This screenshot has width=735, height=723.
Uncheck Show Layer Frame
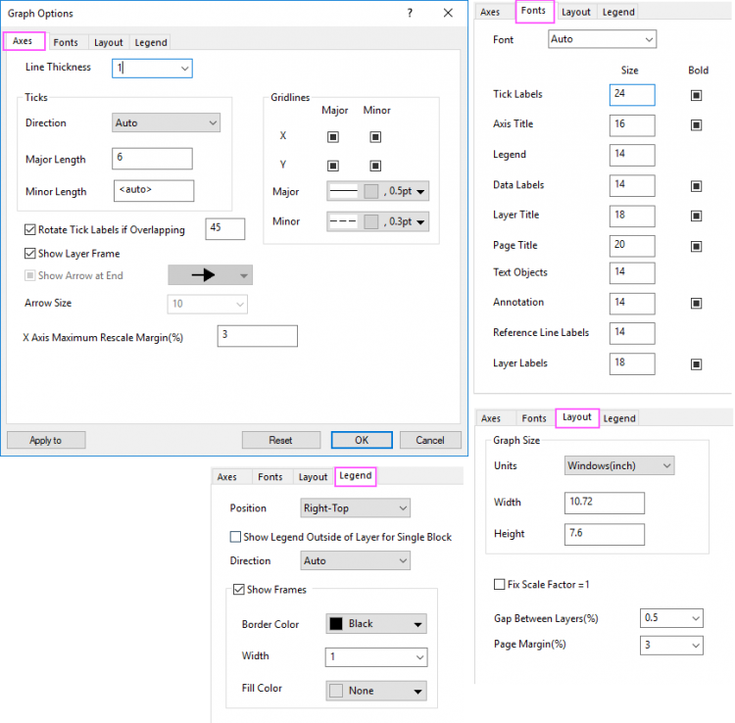[x=30, y=254]
